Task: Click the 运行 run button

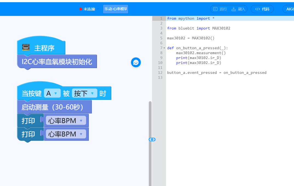Action: 220,9
